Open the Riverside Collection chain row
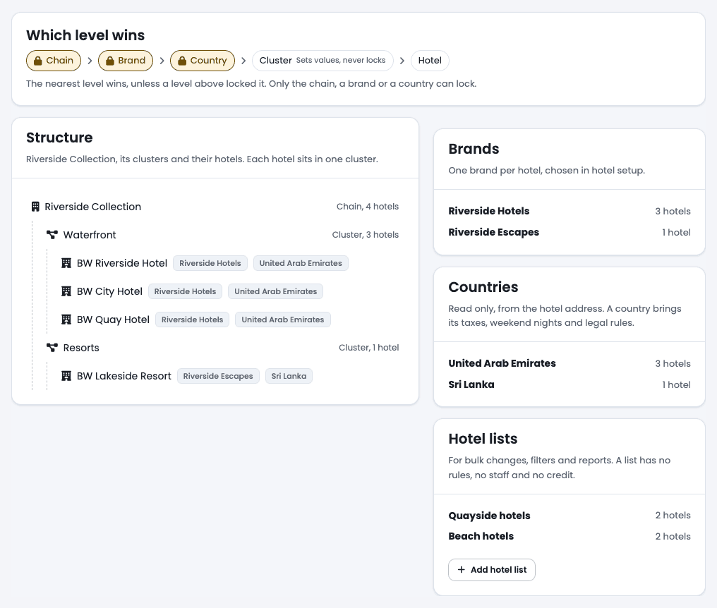This screenshot has height=608, width=717. tap(215, 207)
